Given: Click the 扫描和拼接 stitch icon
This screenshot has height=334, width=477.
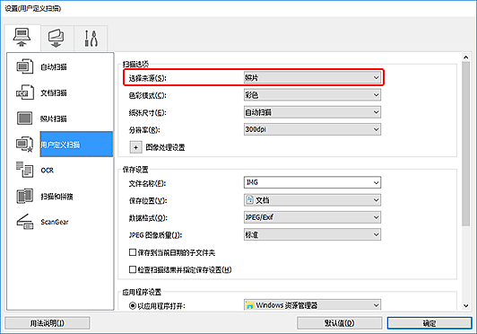Looking at the screenshot, I should coord(24,196).
